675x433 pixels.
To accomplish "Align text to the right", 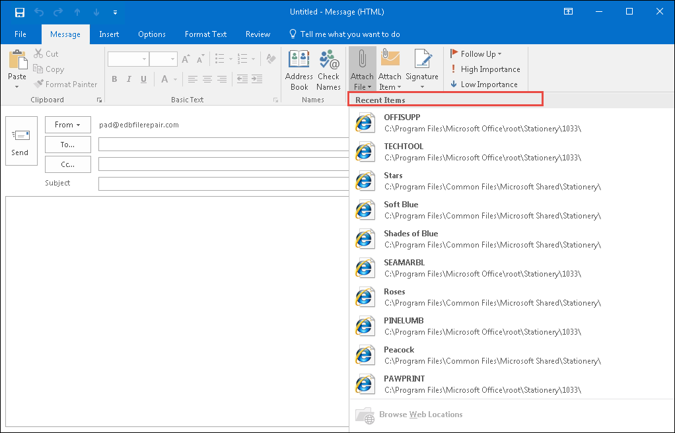I will click(222, 79).
